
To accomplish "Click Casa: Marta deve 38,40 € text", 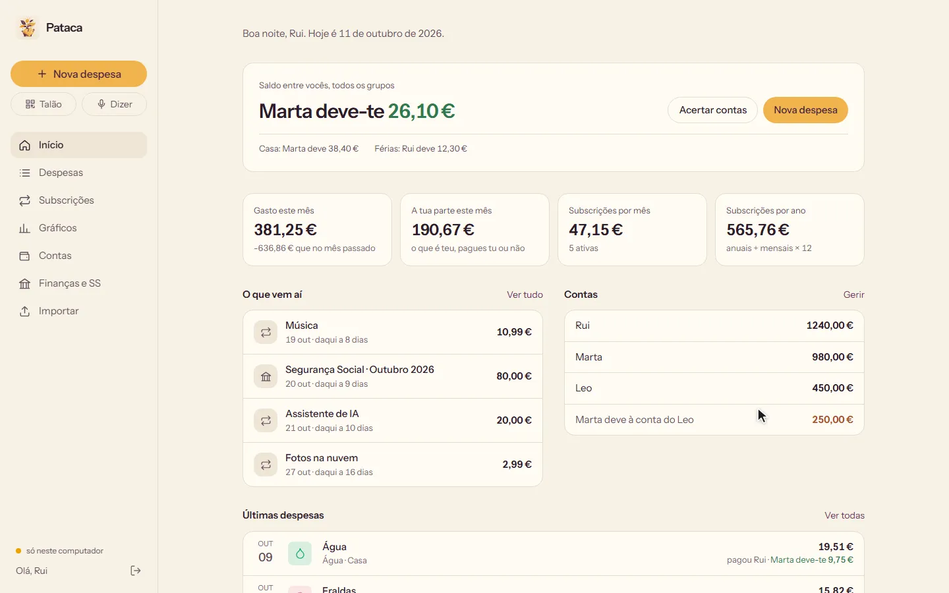I will coord(308,148).
